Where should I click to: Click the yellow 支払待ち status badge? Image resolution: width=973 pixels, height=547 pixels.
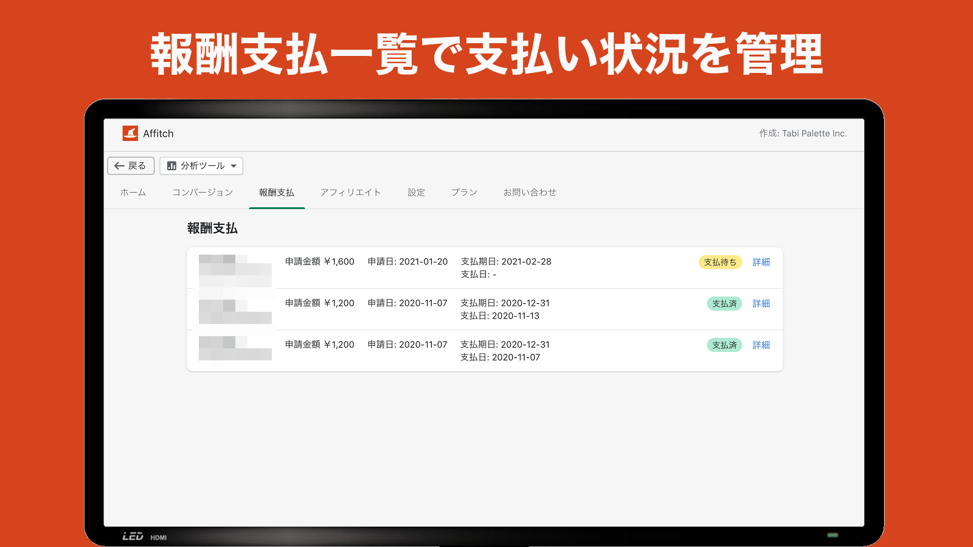pos(720,261)
